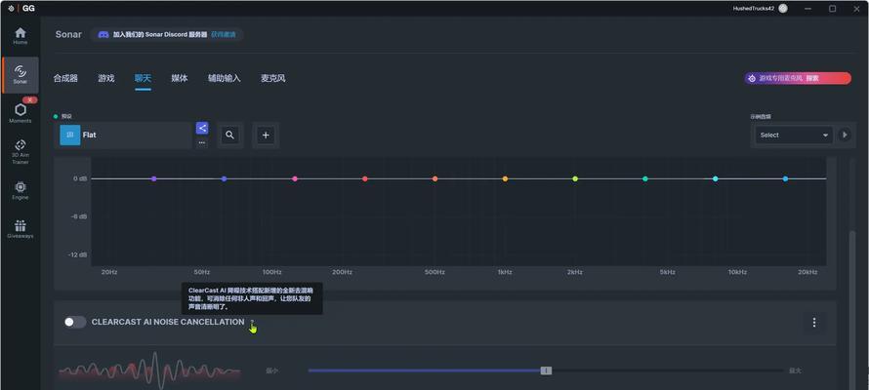The height and width of the screenshot is (390, 869).
Task: Open Giveaways in the sidebar
Action: [x=21, y=229]
